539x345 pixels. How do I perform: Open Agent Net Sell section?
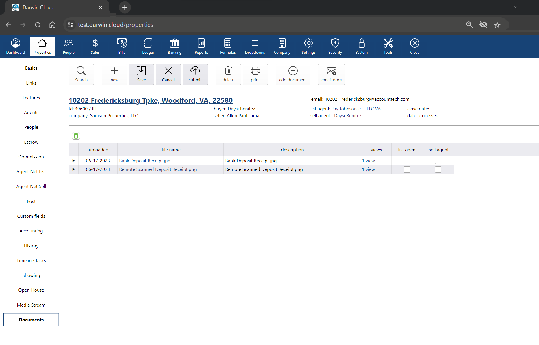coord(31,187)
